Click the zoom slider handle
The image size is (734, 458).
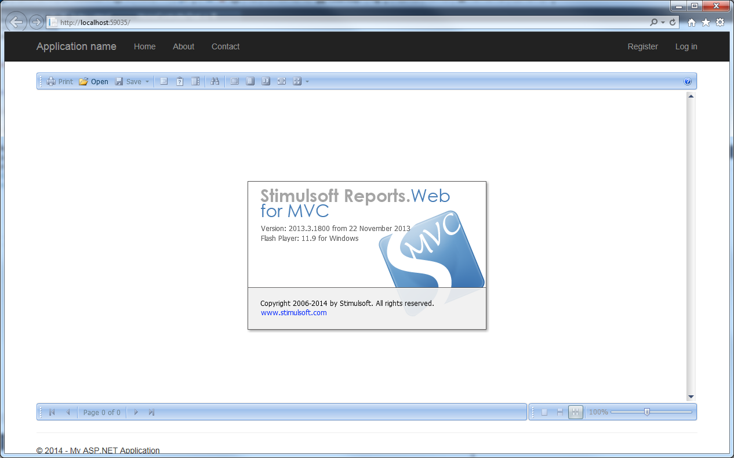[647, 412]
